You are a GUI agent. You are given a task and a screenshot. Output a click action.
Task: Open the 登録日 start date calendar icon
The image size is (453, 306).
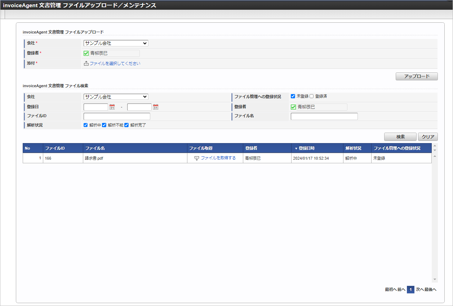point(112,107)
